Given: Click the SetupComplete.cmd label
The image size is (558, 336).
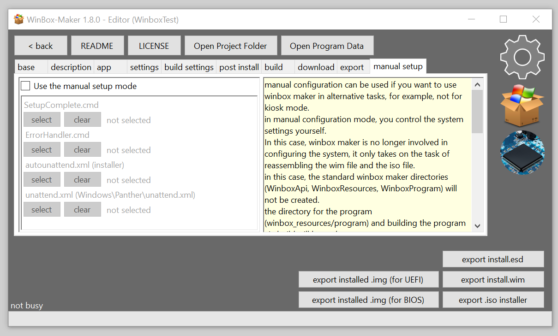Looking at the screenshot, I should point(61,105).
